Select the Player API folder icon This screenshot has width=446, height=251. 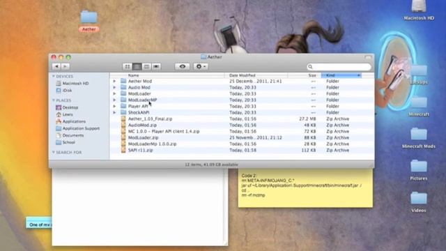tap(123, 106)
